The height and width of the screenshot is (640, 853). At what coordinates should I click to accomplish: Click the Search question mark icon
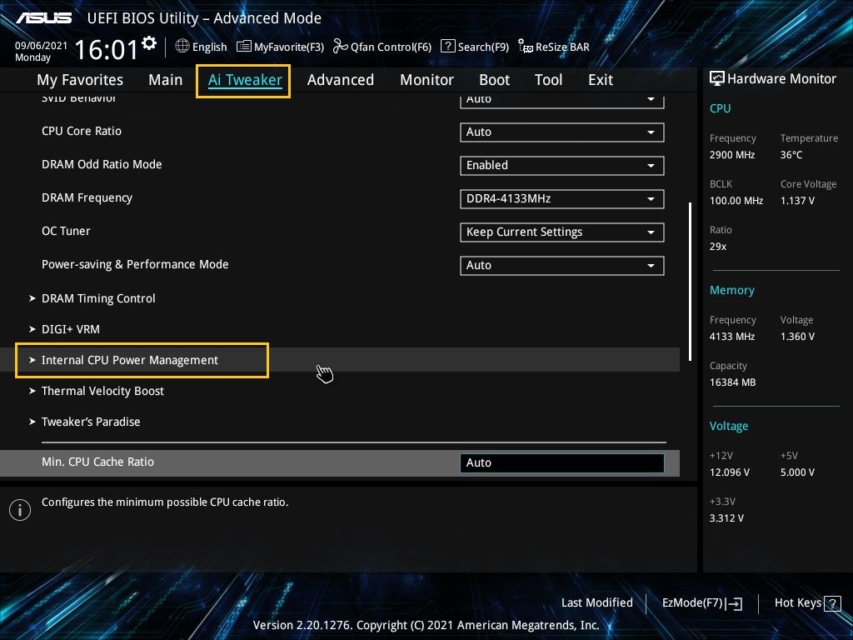447,47
